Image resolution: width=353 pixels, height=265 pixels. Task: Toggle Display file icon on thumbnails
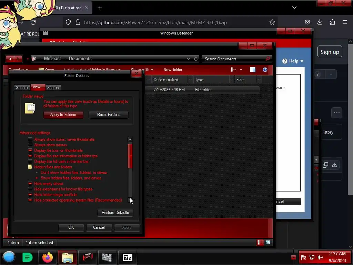[x=30, y=150]
